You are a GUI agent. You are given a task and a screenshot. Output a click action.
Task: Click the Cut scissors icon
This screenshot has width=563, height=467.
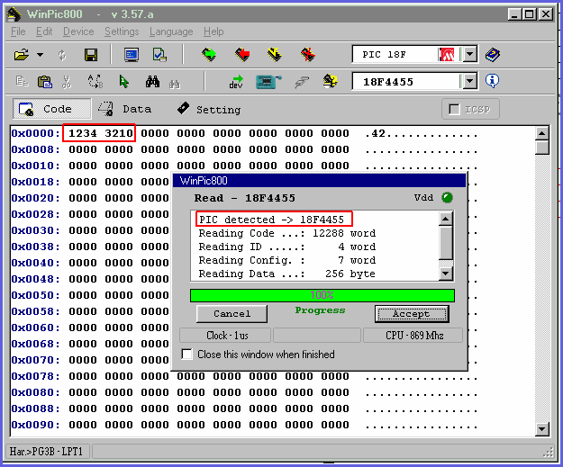(67, 82)
